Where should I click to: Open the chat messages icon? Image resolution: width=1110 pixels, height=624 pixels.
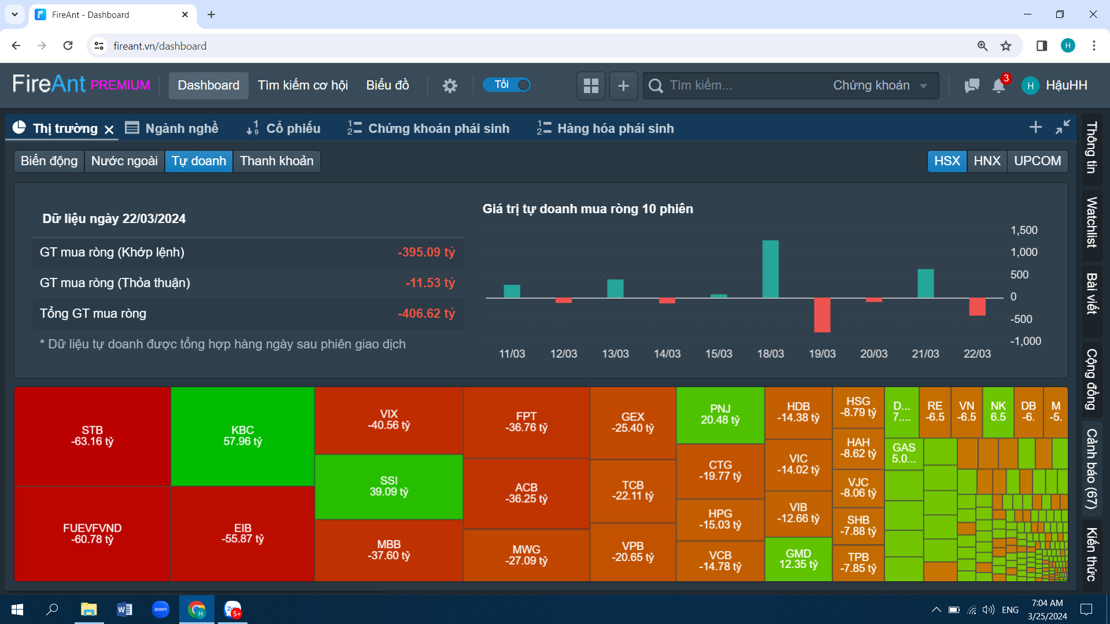[x=971, y=86]
